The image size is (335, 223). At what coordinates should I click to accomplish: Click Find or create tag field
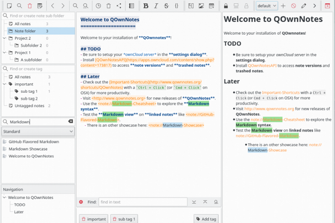pyautogui.click(x=38, y=69)
